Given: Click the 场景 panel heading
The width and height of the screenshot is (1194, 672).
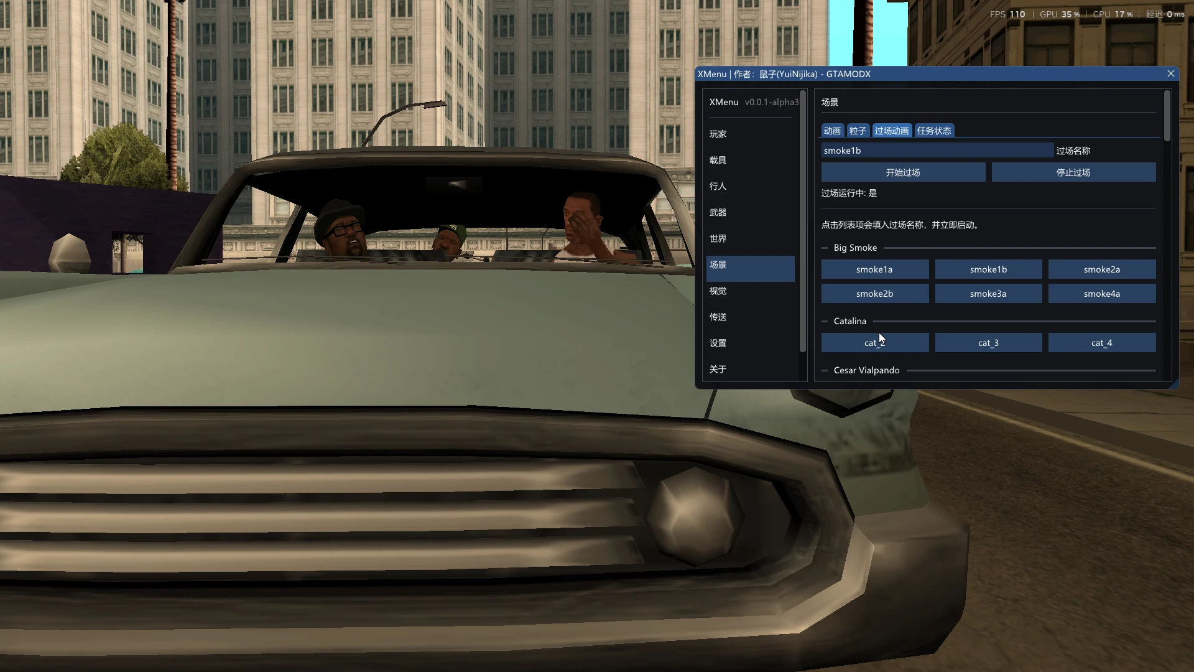Looking at the screenshot, I should pos(830,102).
